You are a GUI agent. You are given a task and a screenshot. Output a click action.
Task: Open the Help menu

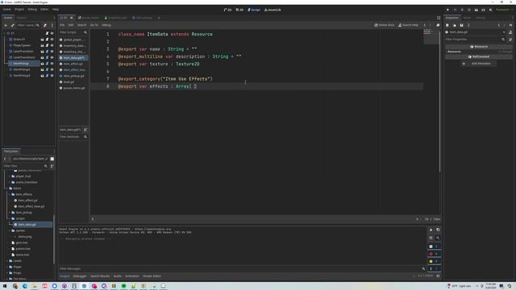(x=56, y=10)
